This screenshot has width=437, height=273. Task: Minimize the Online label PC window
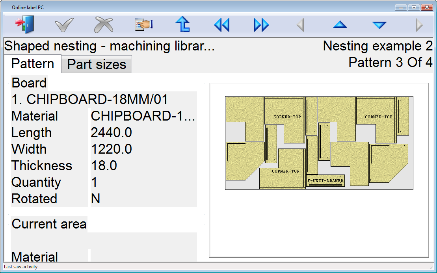[x=401, y=7]
